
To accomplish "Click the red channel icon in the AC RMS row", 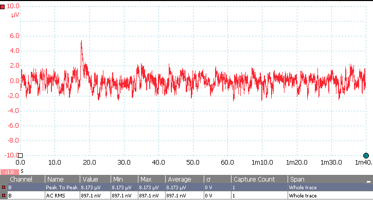I will point(4,196).
